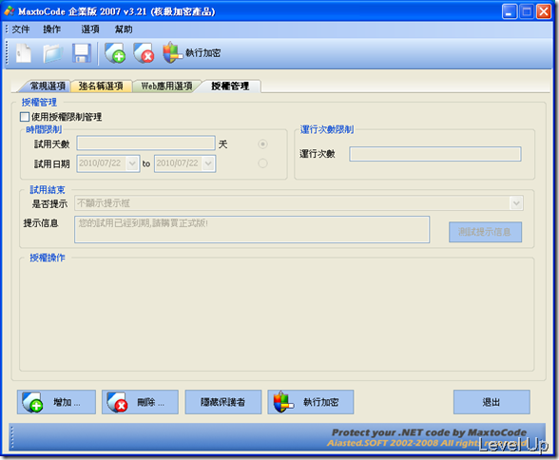
Task: Open the 幫助 menu
Action: (124, 29)
